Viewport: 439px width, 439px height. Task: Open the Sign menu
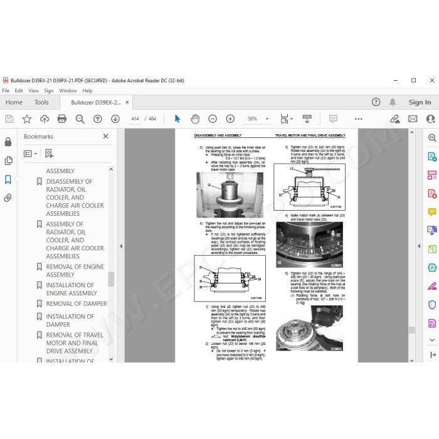point(49,91)
